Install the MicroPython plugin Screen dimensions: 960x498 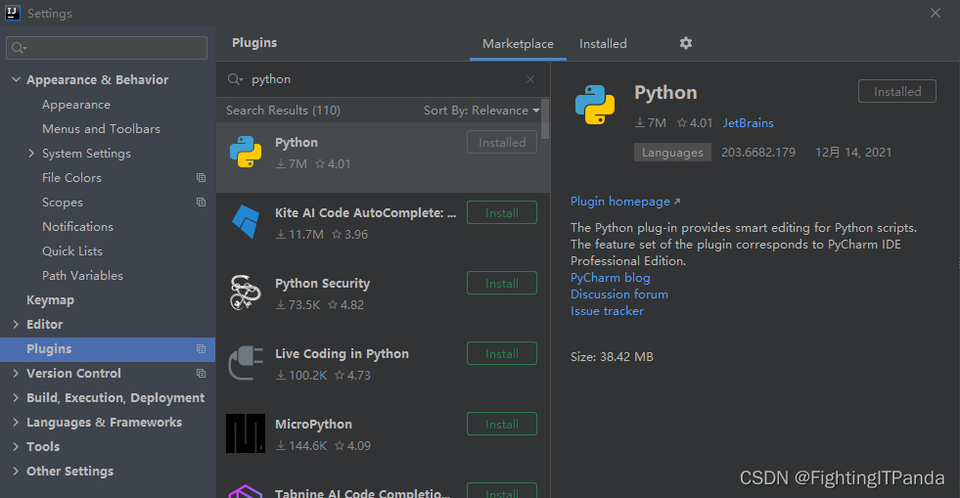point(502,424)
